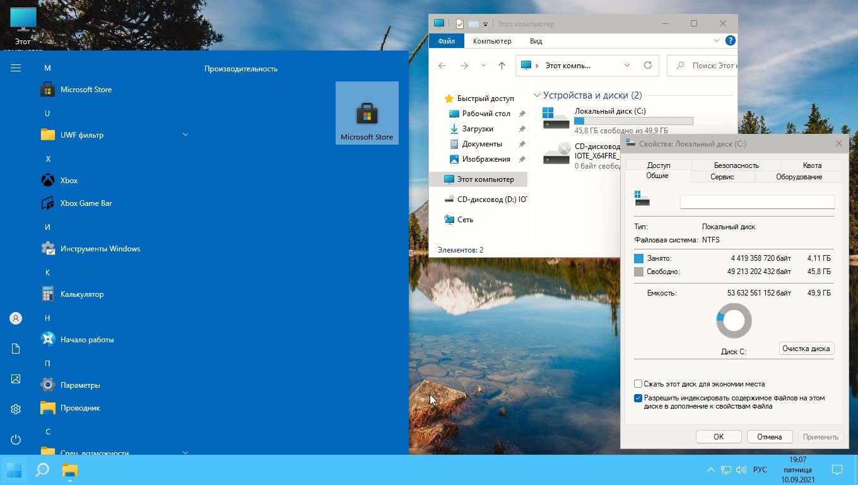
Task: Uncheck the allow file indexing checkbox
Action: click(x=638, y=398)
